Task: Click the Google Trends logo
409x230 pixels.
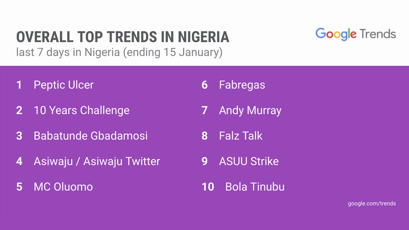Action: click(x=355, y=34)
